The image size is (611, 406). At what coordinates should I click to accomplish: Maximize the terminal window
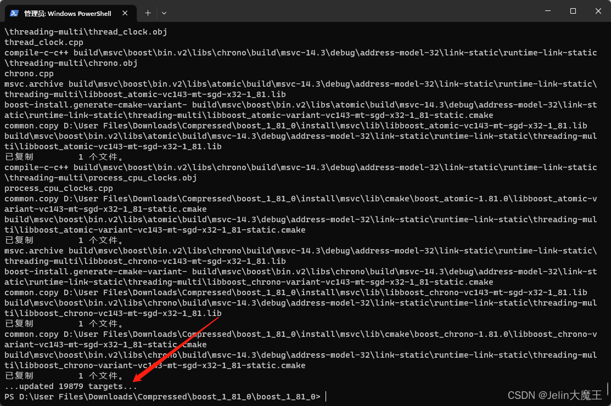coord(573,11)
